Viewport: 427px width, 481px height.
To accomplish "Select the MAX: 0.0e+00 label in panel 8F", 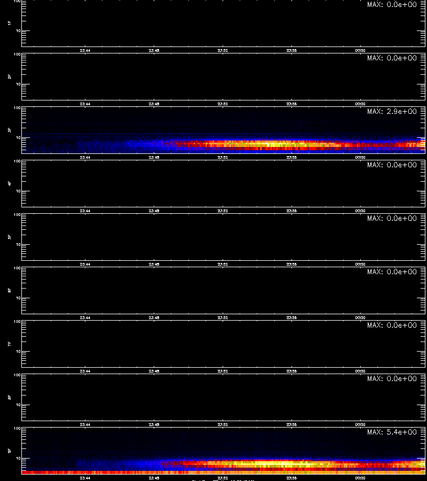I will [x=392, y=378].
